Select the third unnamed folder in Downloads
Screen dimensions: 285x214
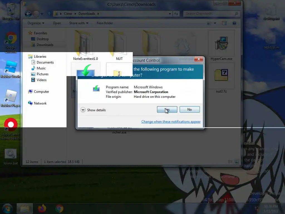click(151, 43)
